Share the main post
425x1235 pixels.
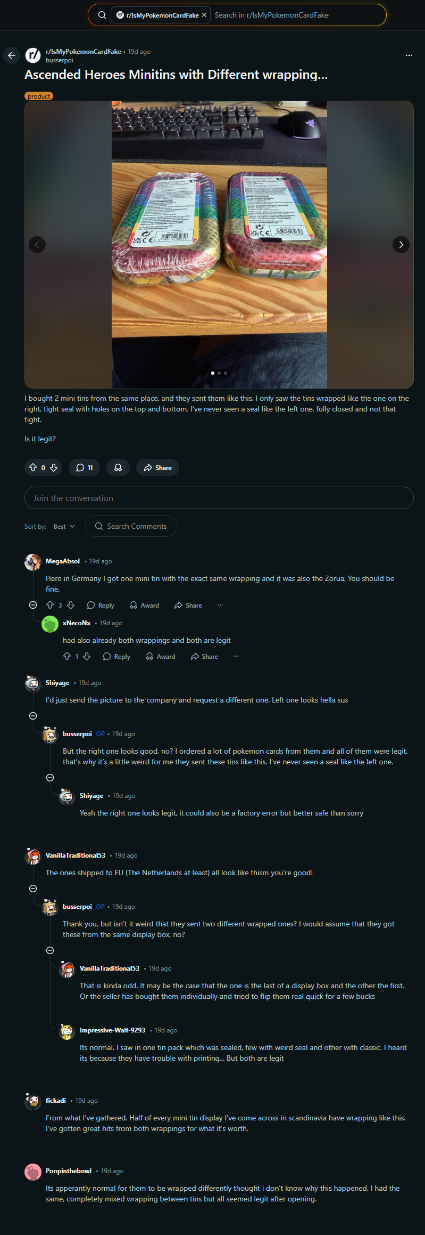(157, 467)
